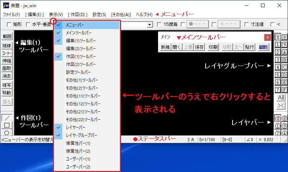Select the circle (○) drawing tool

pyautogui.click(x=7, y=133)
